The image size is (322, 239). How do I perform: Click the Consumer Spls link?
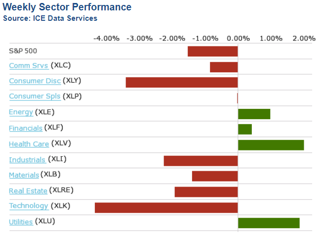35,96
